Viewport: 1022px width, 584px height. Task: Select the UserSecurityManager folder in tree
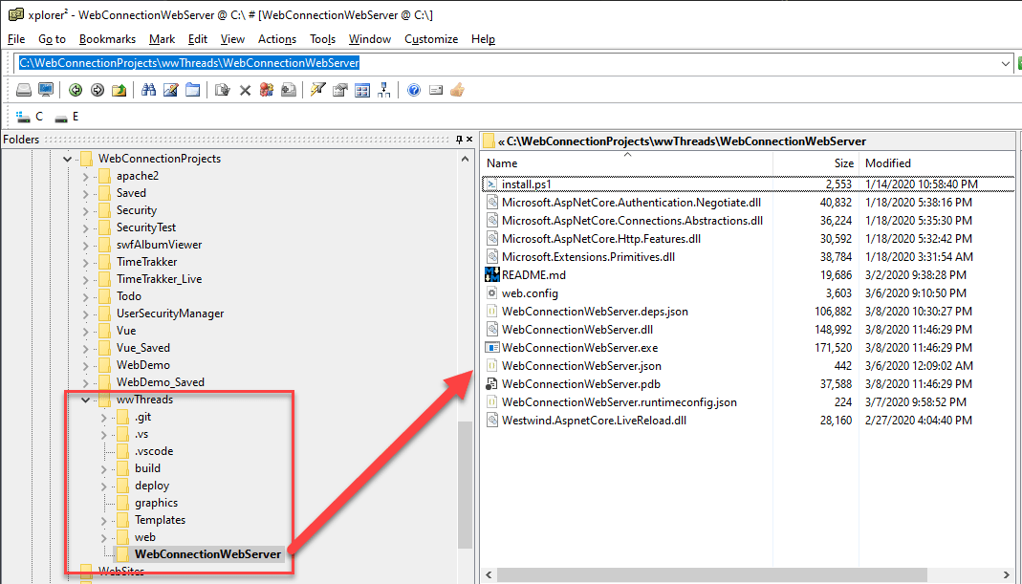pos(170,314)
